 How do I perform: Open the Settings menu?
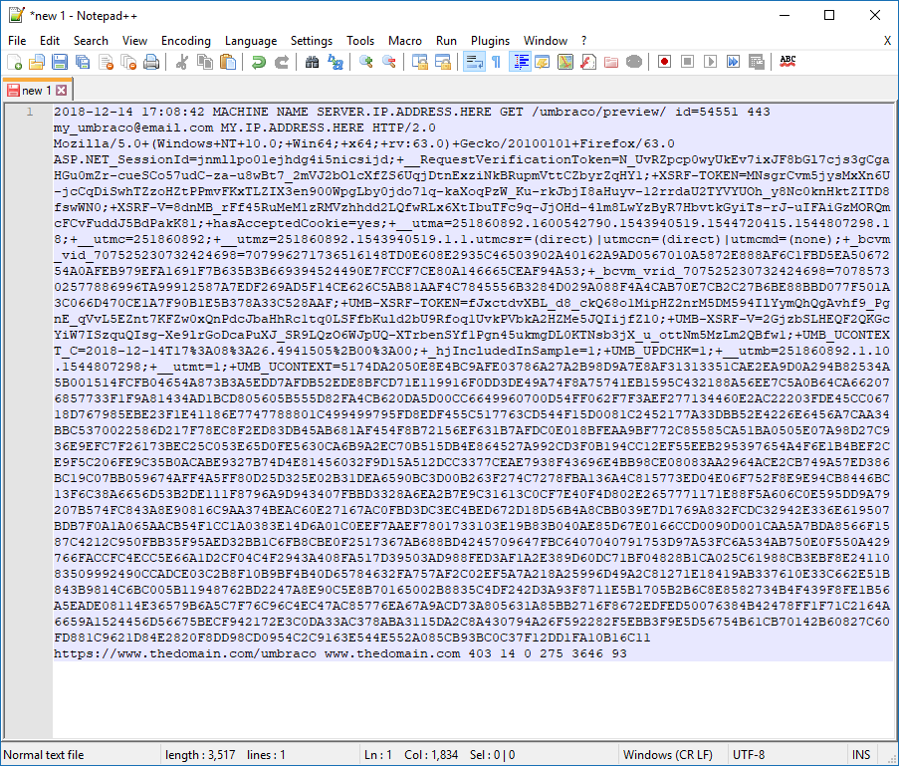pos(312,41)
